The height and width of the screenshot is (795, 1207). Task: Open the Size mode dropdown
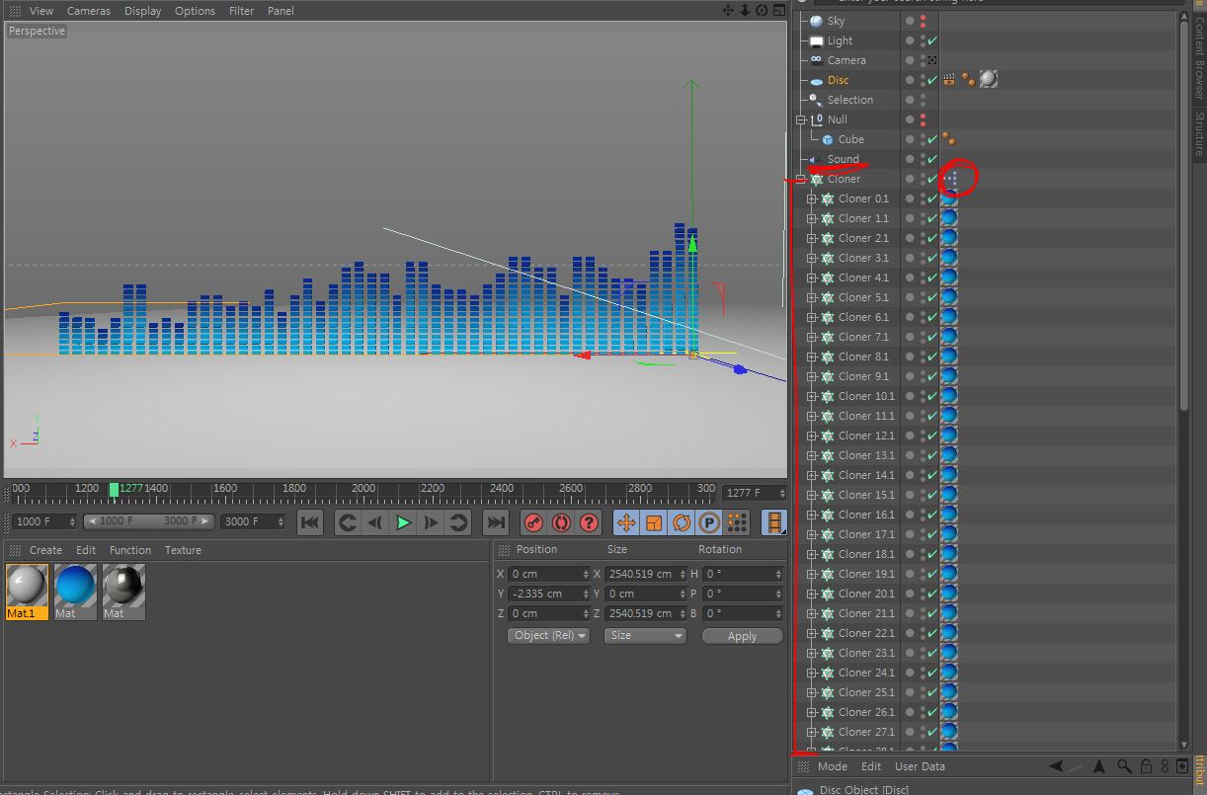645,635
